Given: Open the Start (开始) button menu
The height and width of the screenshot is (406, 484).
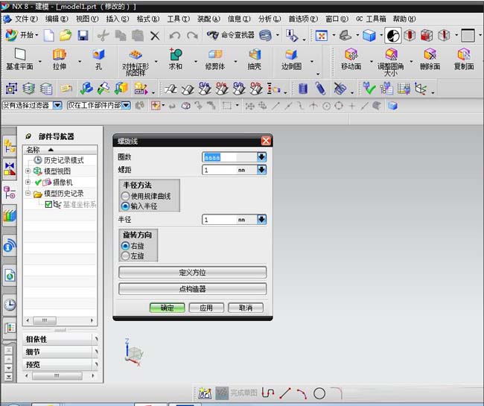Looking at the screenshot, I should click(22, 35).
